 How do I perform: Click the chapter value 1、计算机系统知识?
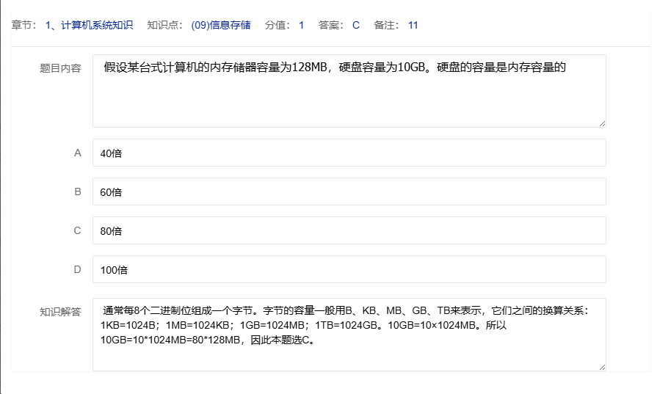(89, 25)
